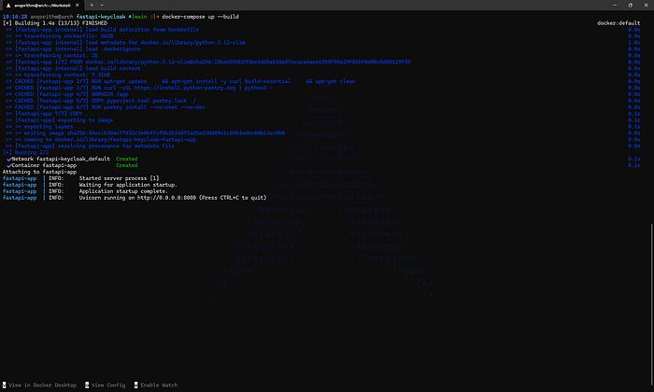Maximize the terminal window
654x392 pixels.
[631, 6]
